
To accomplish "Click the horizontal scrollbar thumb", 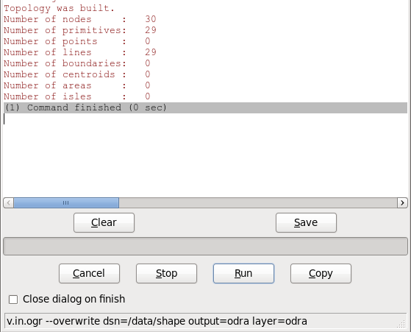I will point(66,203).
